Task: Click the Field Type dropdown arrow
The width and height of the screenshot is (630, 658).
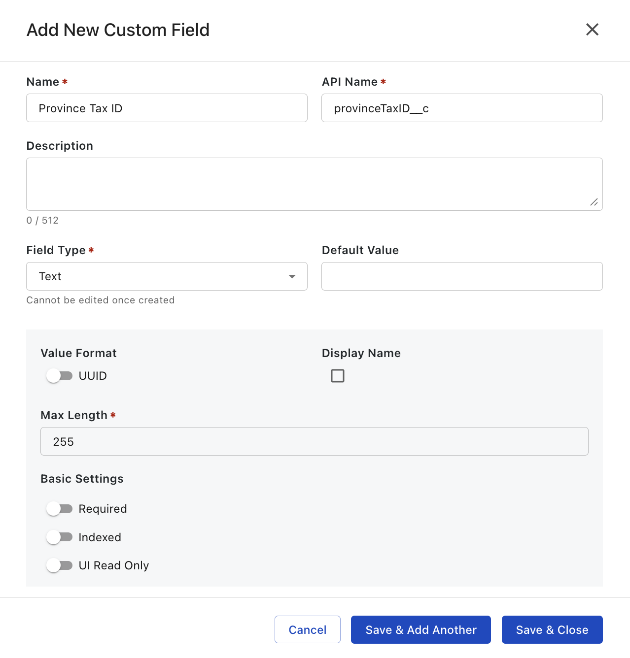Action: [x=292, y=276]
